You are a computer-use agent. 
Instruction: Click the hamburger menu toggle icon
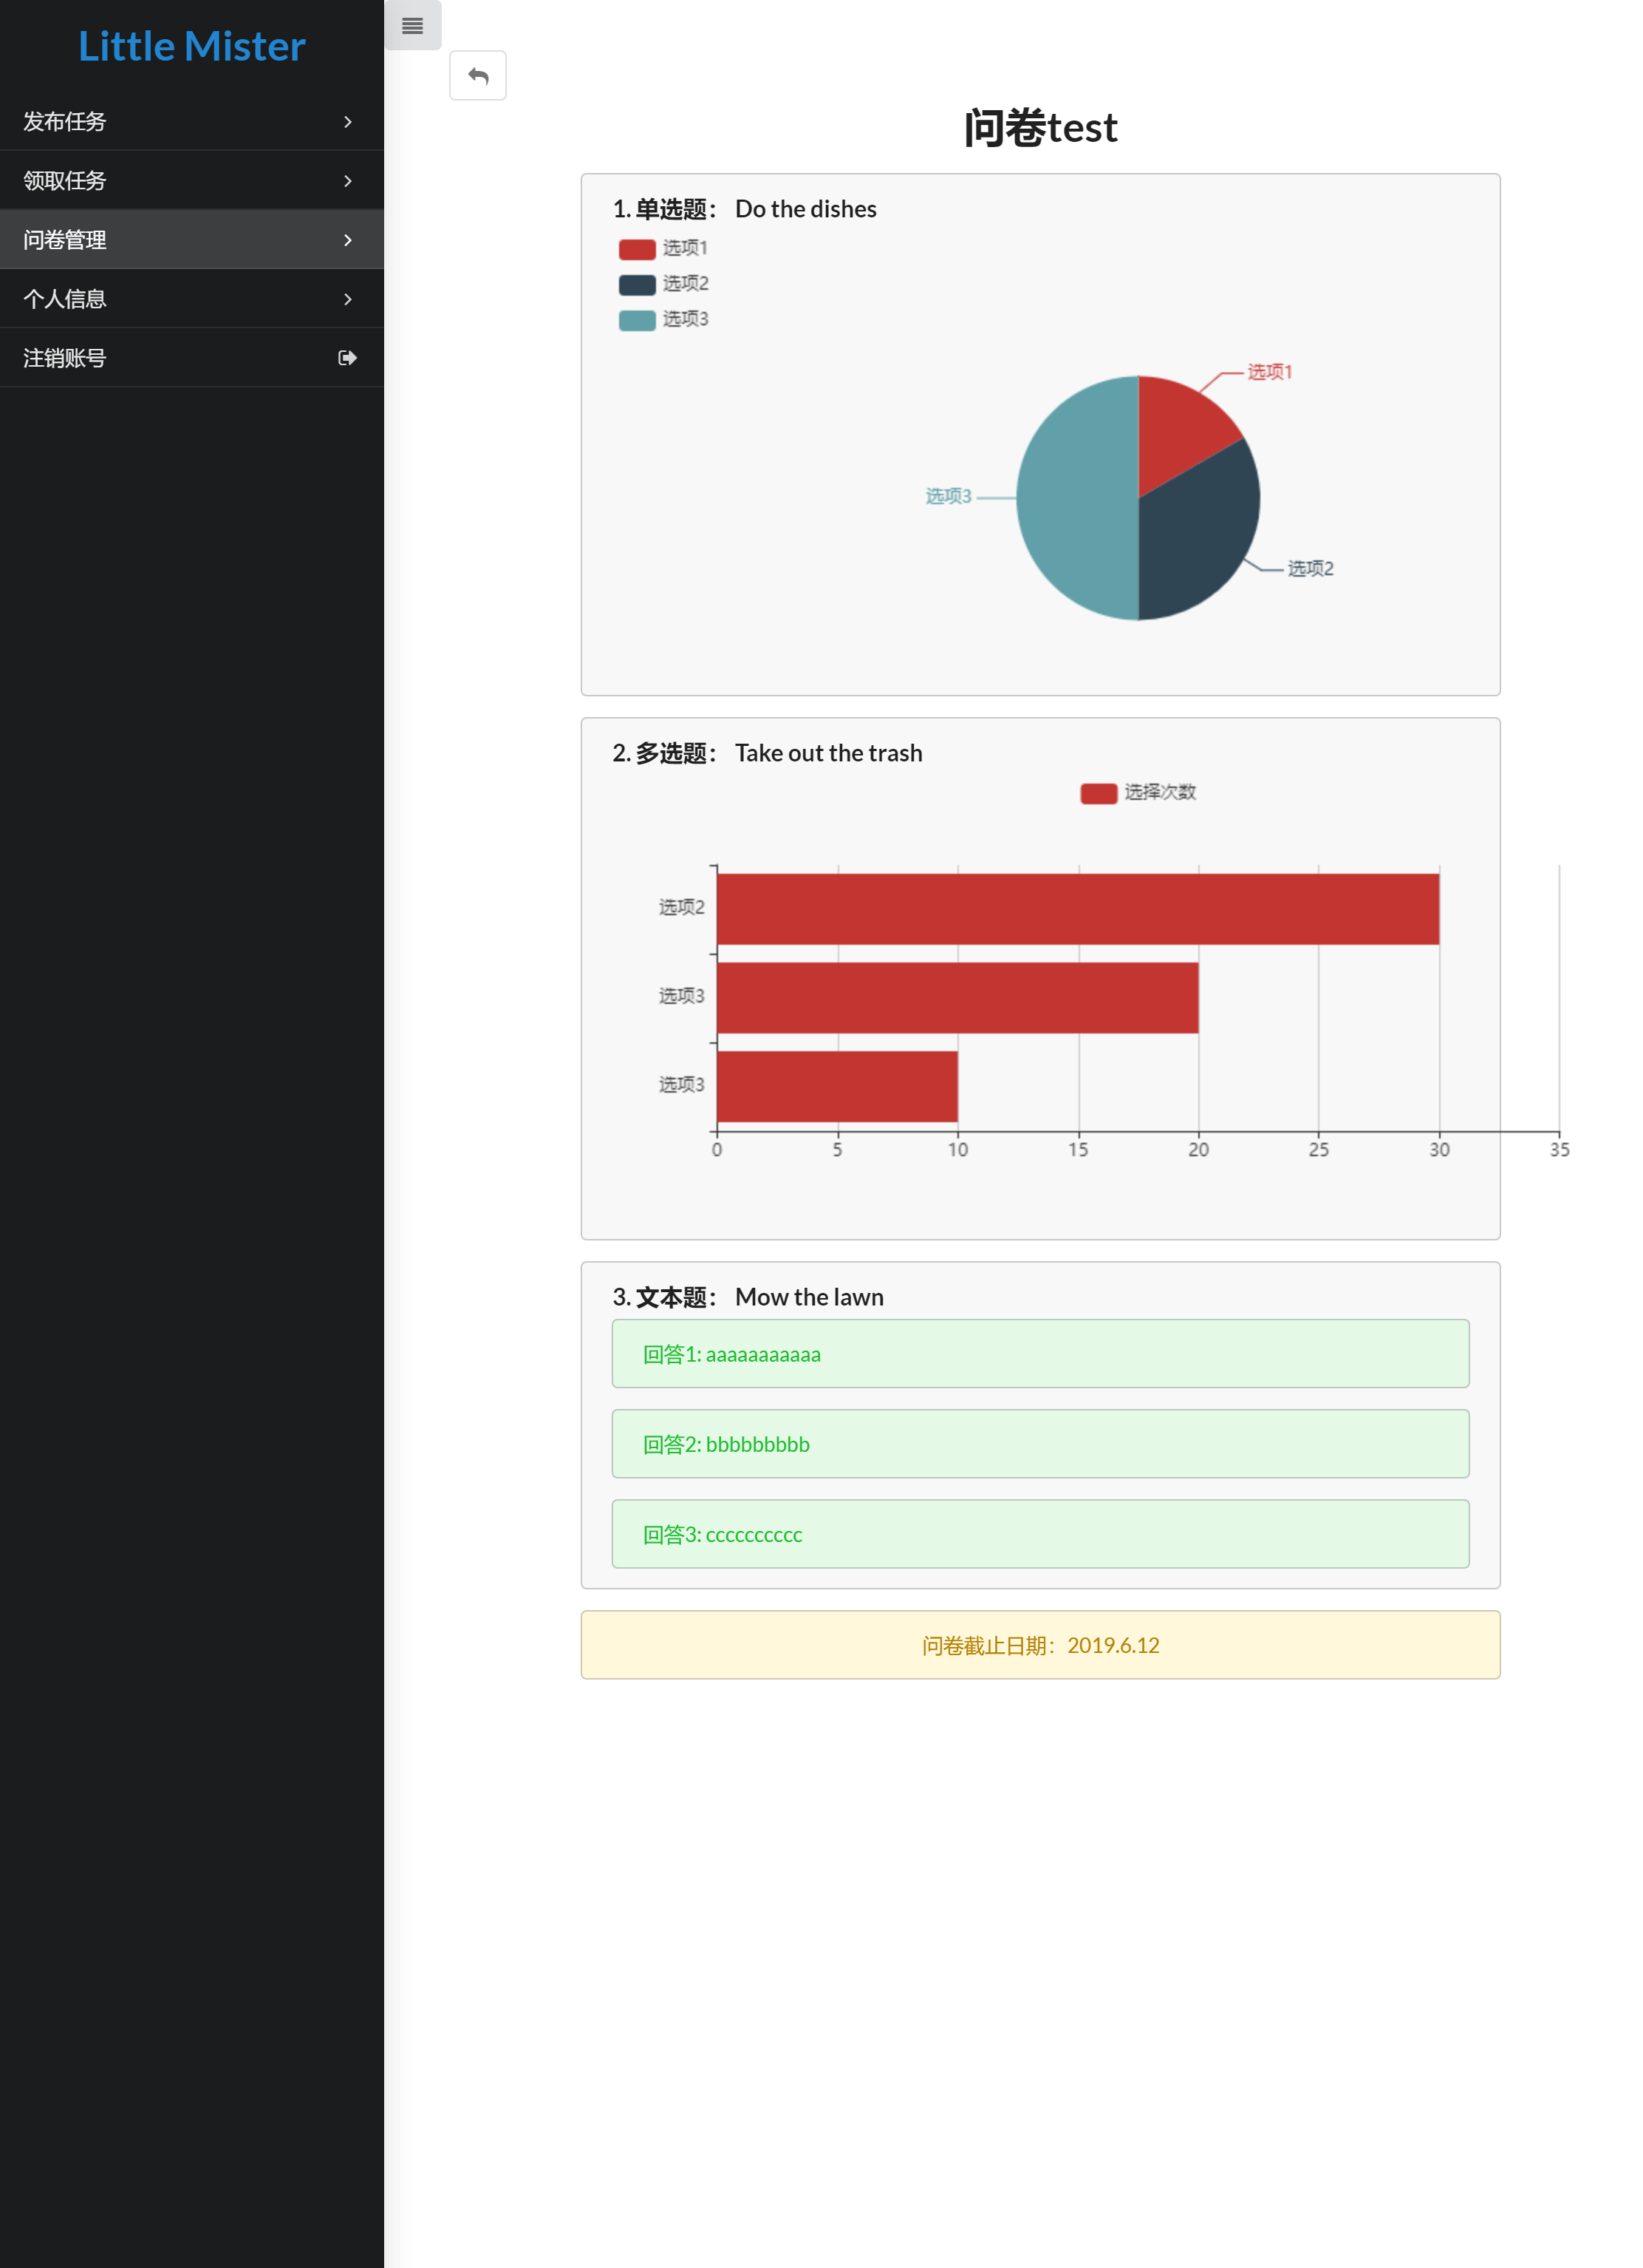point(411,26)
